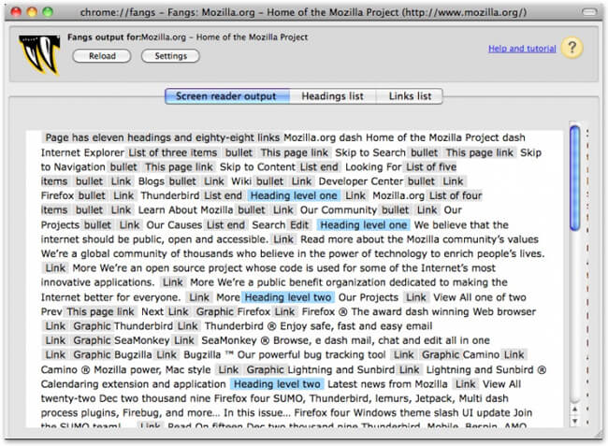Select the Screen reader output tab
Screen dimensions: 608x446
(227, 96)
